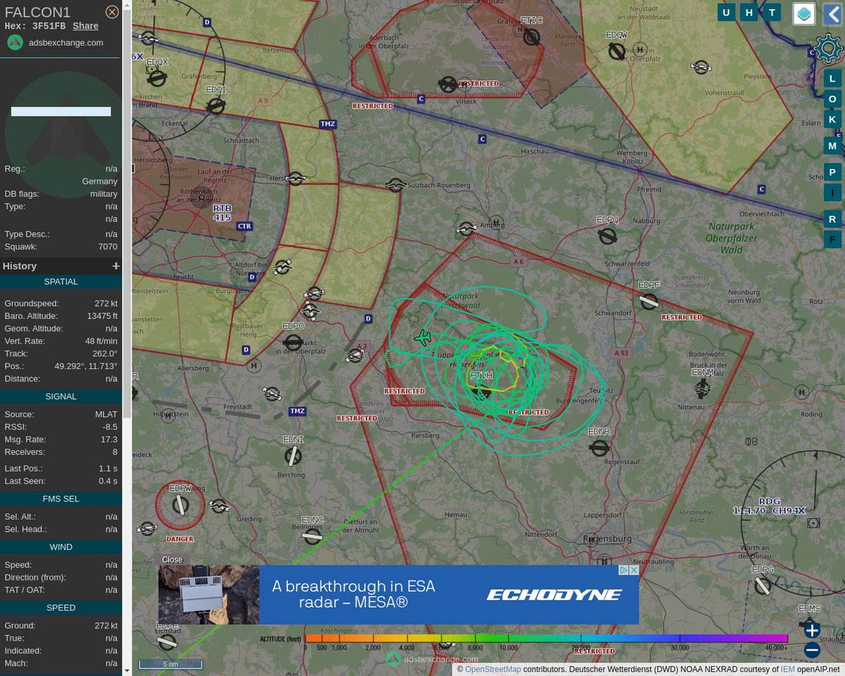845x676 pixels.
Task: Select the T toolbar icon
Action: (x=772, y=12)
